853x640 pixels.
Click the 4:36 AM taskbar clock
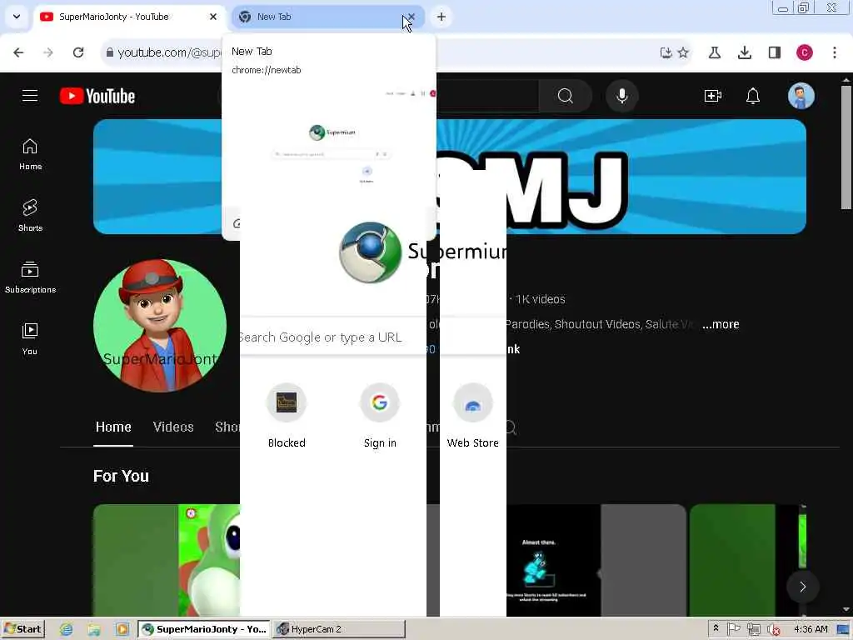click(x=811, y=629)
